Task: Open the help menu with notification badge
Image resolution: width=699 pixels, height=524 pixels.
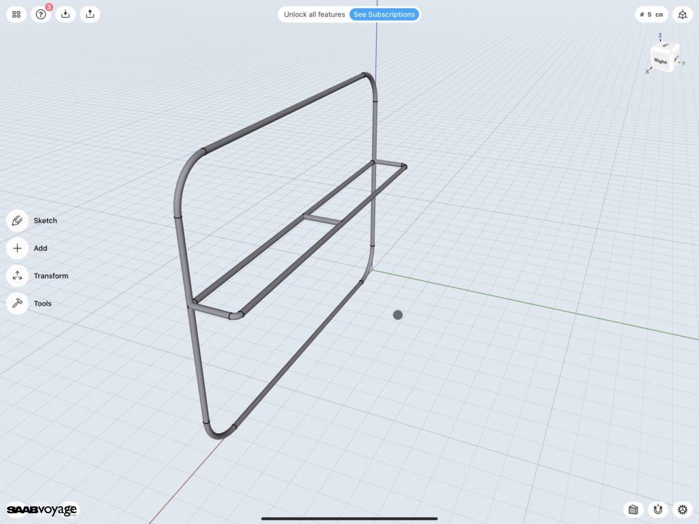Action: [41, 14]
